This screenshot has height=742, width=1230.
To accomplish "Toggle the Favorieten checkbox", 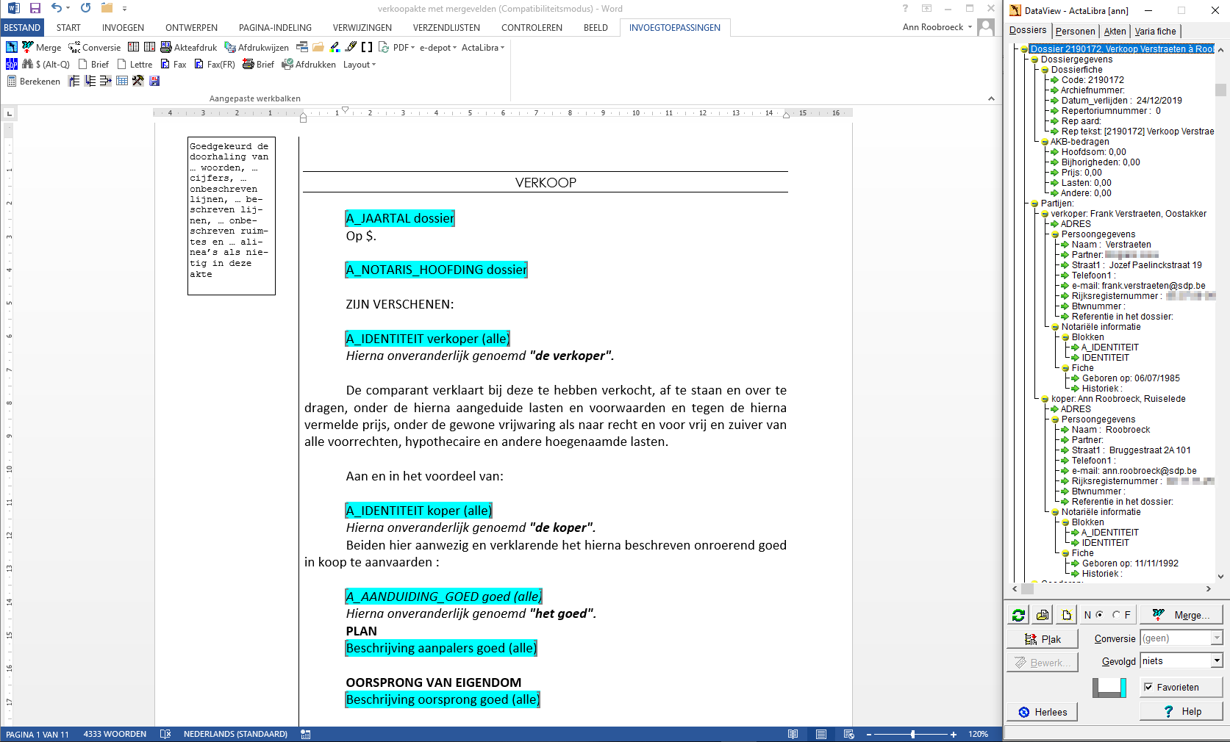I will [x=1148, y=688].
